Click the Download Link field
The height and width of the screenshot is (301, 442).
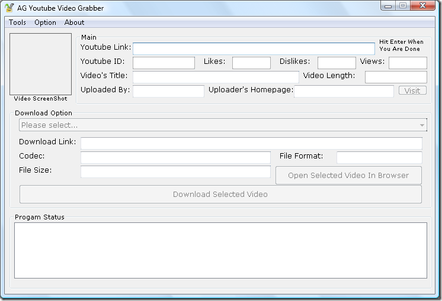coord(251,144)
